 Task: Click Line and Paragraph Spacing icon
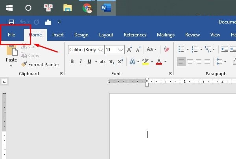[219, 61]
